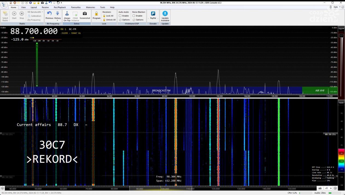Click the gold star favourites icon in quick access toolbar
The image size is (345, 195).
click(x=34, y=3)
